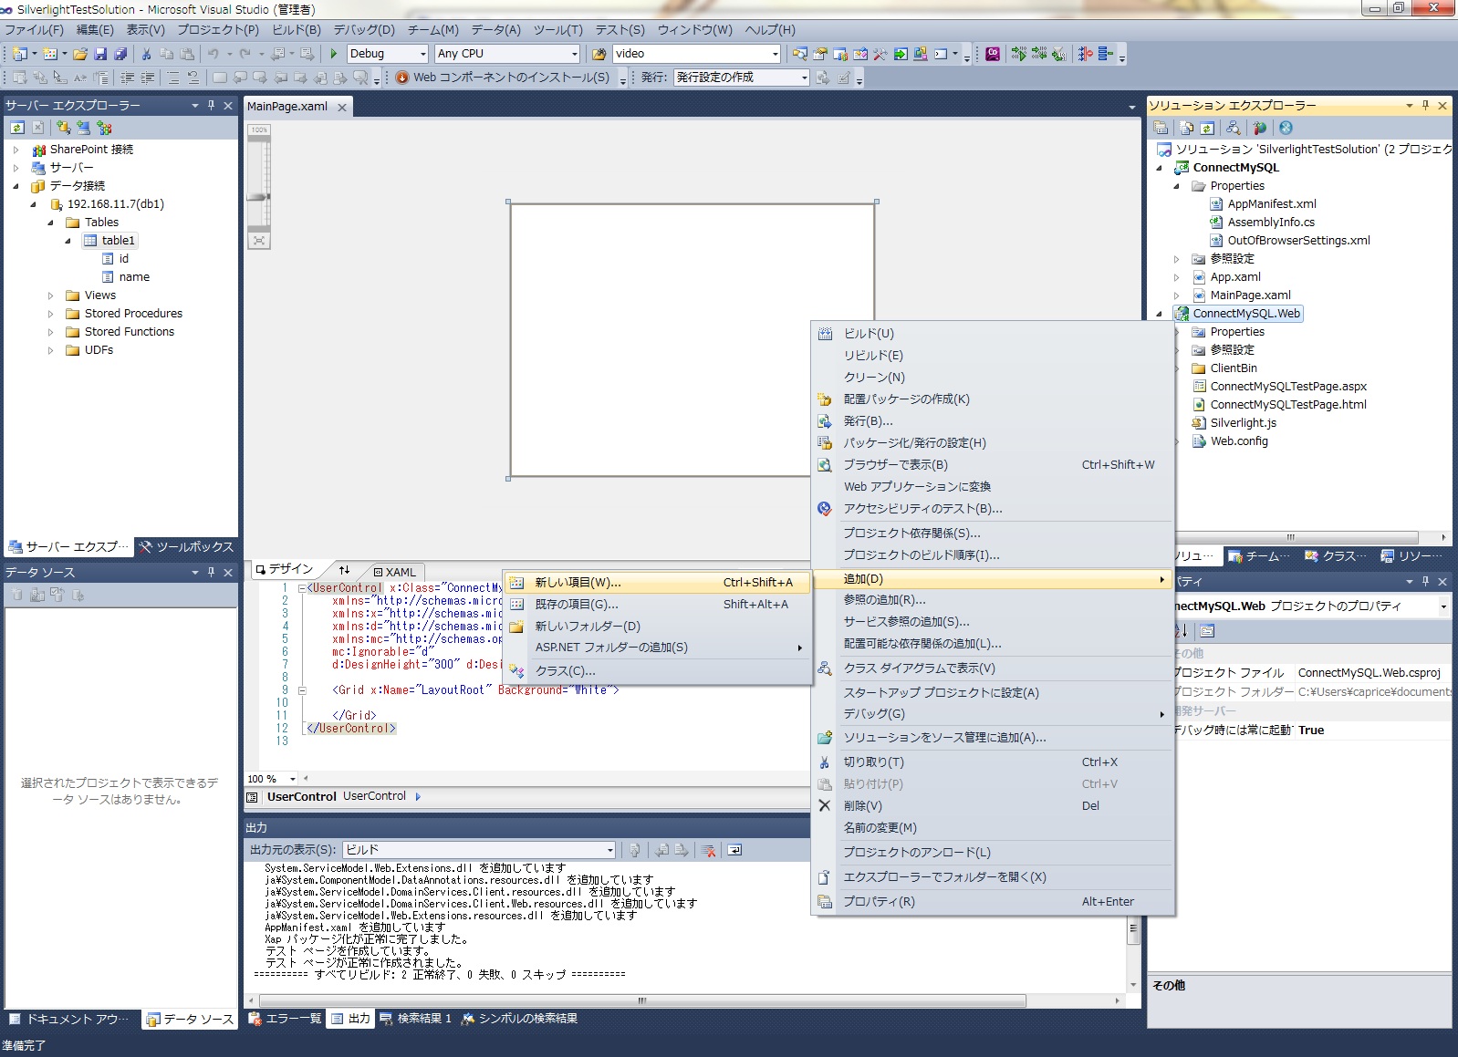Click the Cut scissors icon in toolbar
The width and height of the screenshot is (1458, 1057).
[x=146, y=54]
